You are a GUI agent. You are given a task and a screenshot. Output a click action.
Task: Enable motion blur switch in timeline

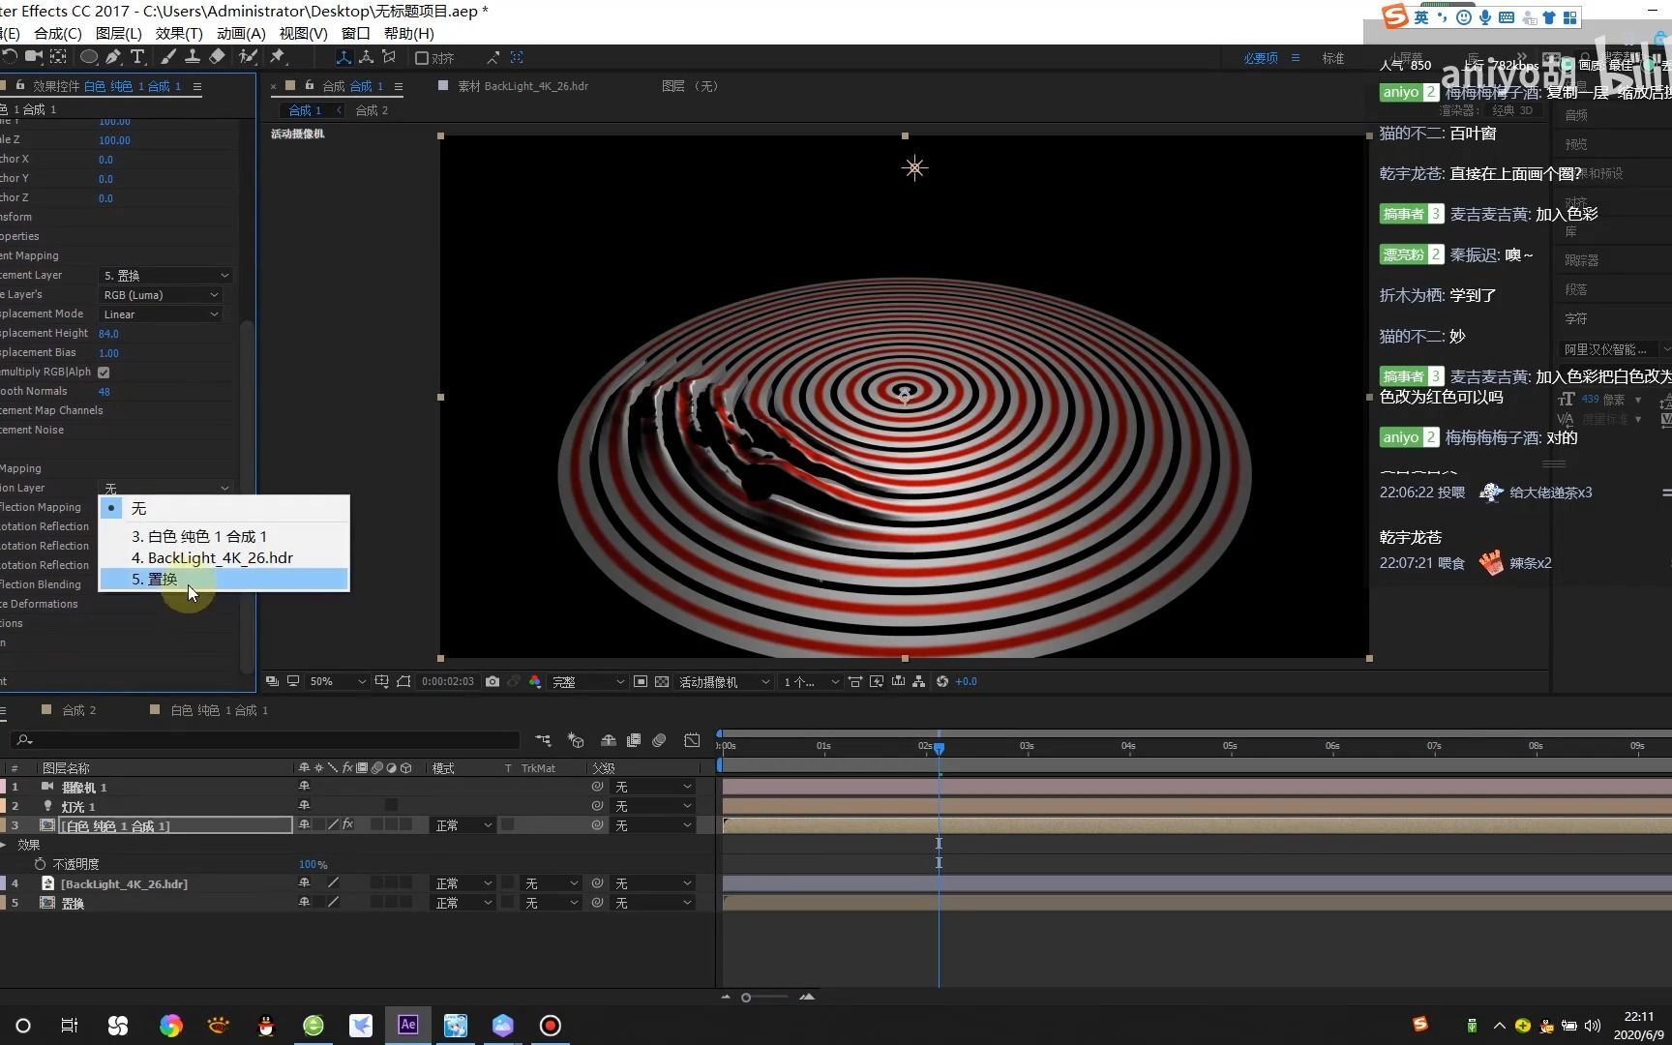[x=659, y=741]
